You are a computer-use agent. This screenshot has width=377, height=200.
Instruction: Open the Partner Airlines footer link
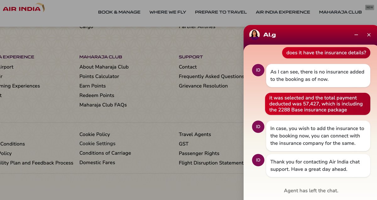[x=197, y=27]
